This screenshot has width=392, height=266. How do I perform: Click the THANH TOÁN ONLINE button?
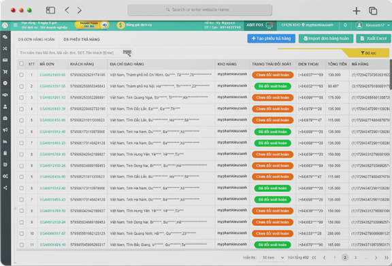pyautogui.click(x=92, y=25)
